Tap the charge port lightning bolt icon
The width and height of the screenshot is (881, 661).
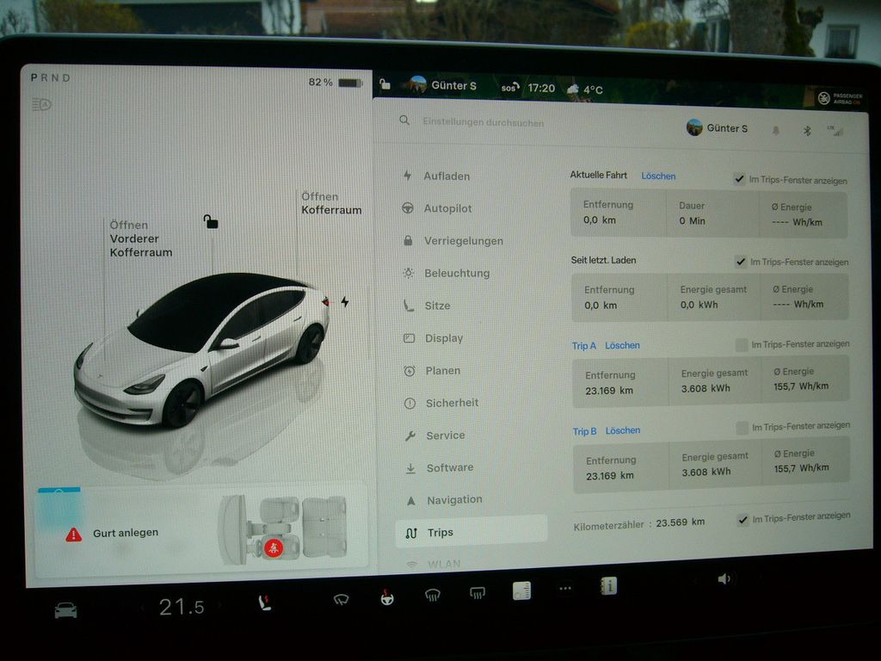point(345,302)
